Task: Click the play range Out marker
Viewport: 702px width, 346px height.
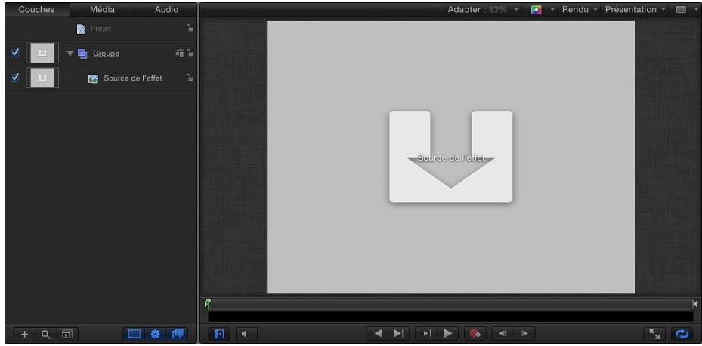Action: pos(694,304)
